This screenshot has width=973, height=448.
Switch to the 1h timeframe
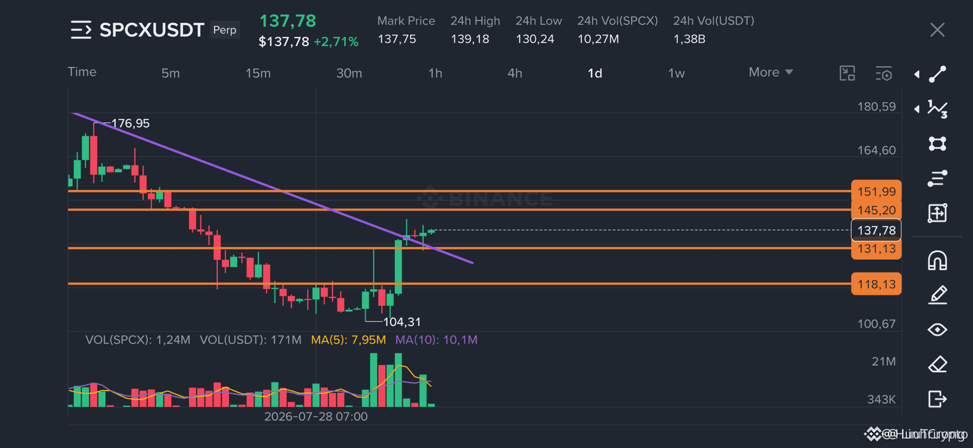click(435, 73)
